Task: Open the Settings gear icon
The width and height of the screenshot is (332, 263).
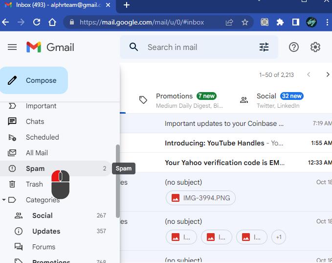Action: pos(315,47)
